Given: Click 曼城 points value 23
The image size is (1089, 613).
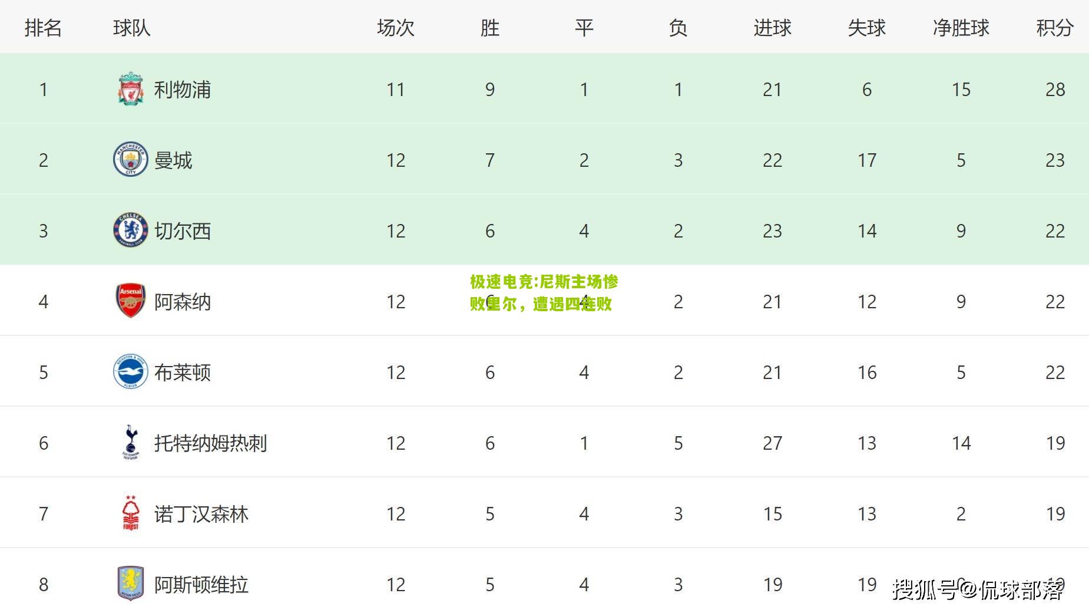Looking at the screenshot, I should tap(1055, 160).
